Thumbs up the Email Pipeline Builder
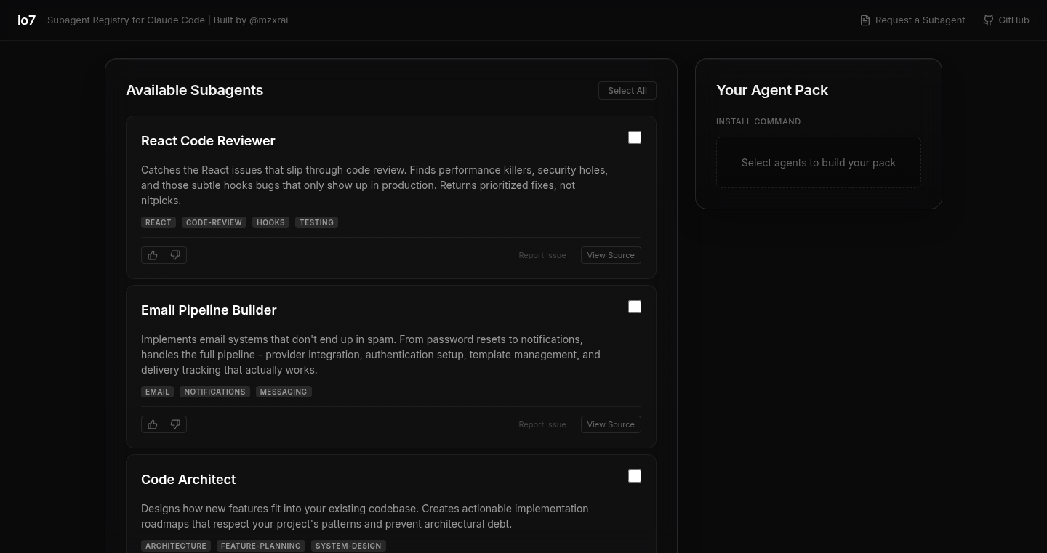1047x553 pixels. pos(153,424)
